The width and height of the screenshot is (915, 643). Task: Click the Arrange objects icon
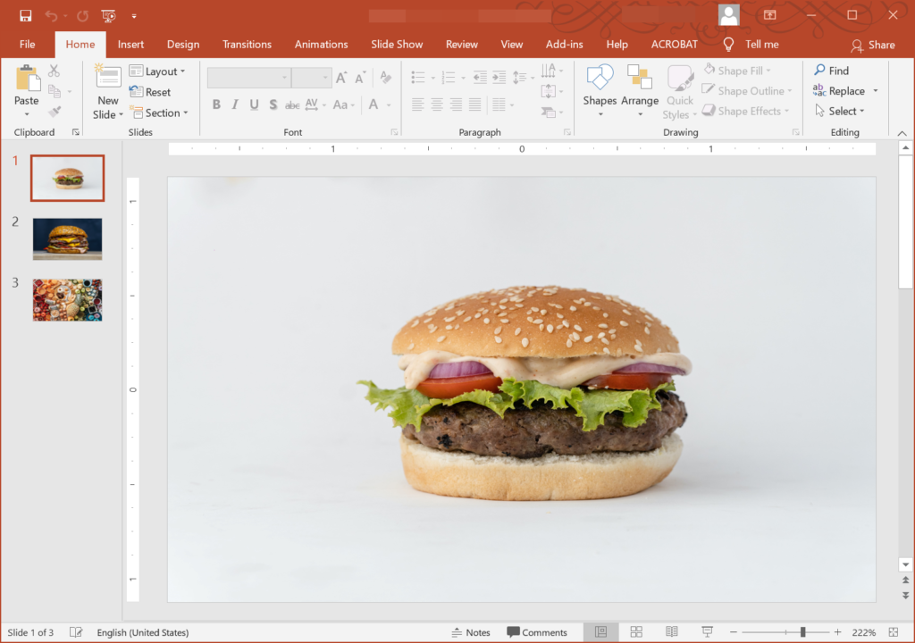coord(640,90)
